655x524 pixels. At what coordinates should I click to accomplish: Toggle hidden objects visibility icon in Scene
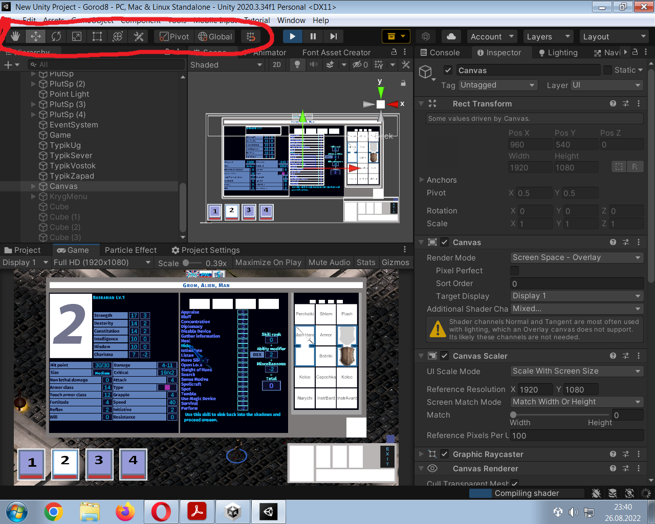[x=360, y=64]
